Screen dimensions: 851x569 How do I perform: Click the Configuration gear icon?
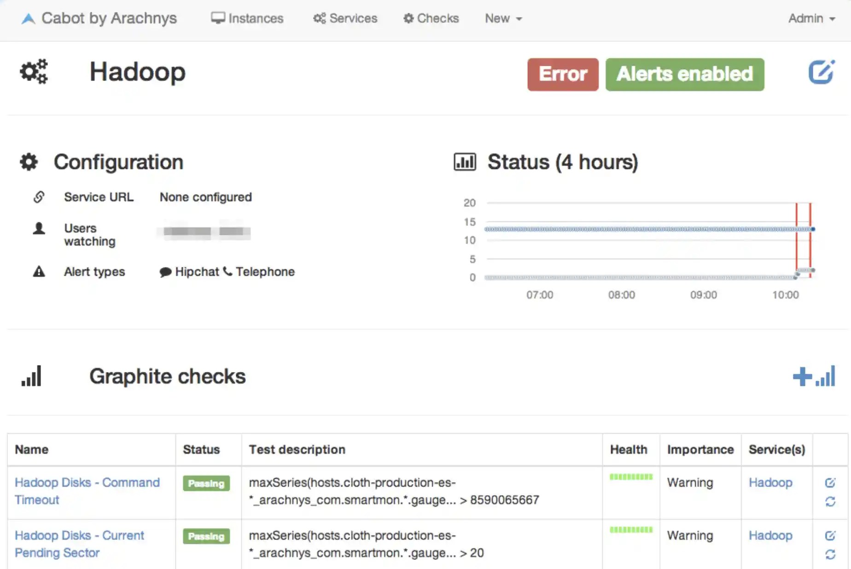coord(28,162)
